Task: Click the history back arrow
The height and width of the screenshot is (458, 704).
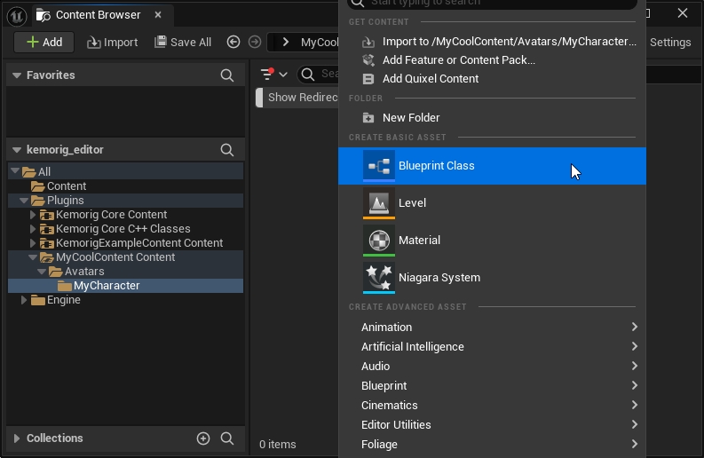Action: pyautogui.click(x=233, y=42)
